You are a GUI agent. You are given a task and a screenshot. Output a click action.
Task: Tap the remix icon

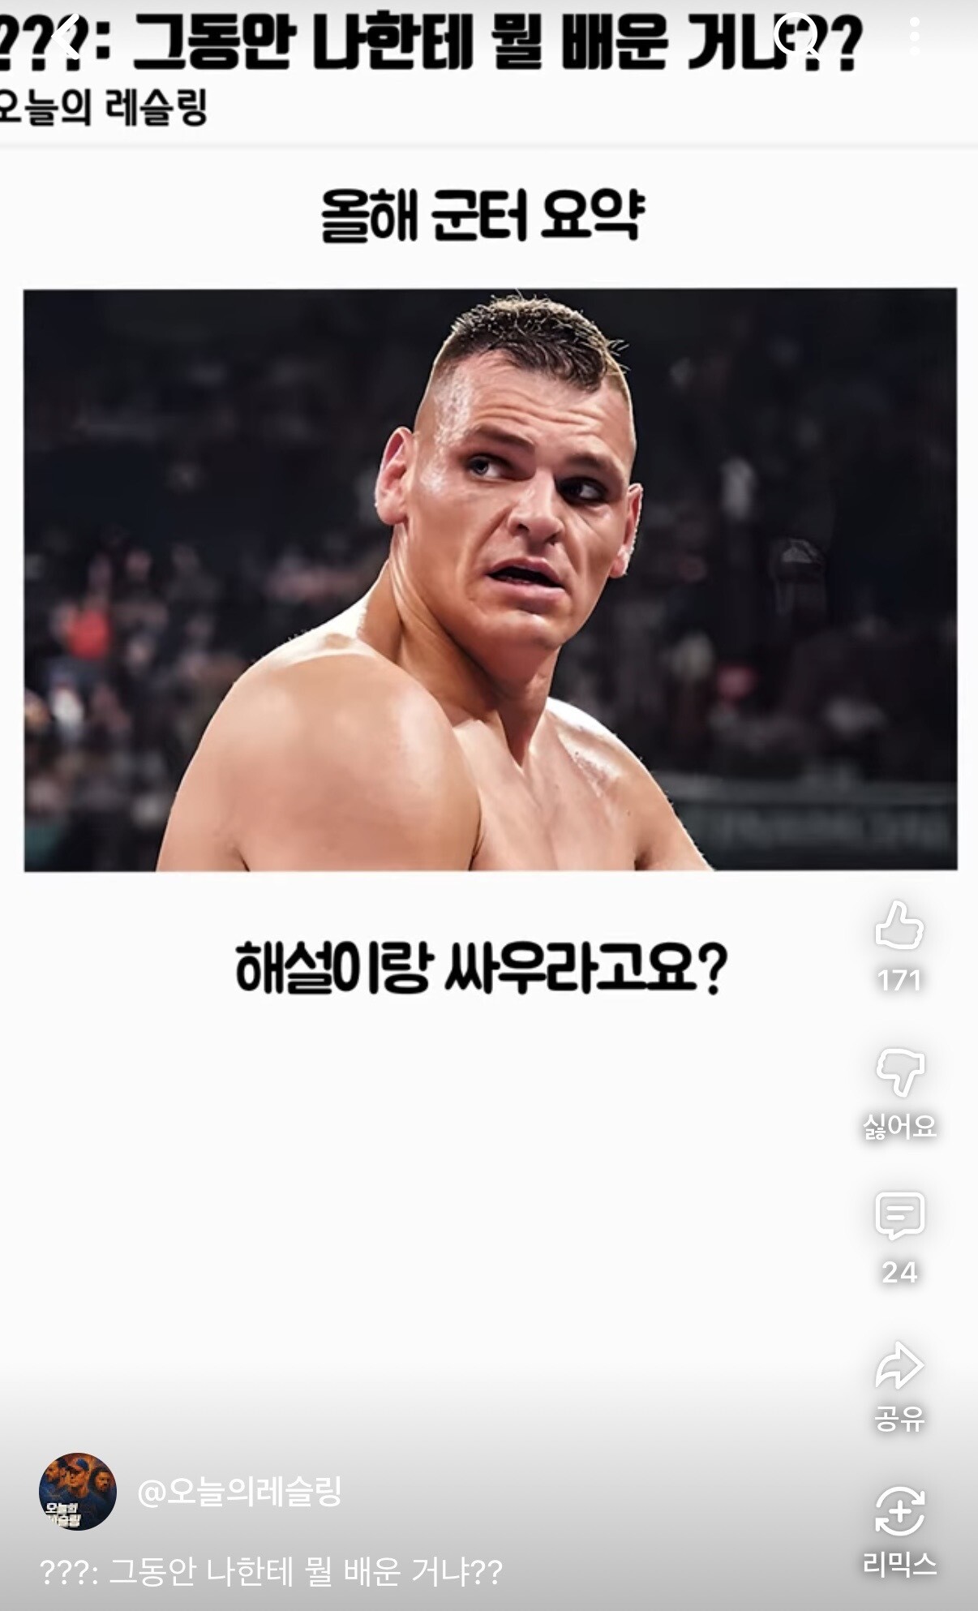pos(899,1510)
